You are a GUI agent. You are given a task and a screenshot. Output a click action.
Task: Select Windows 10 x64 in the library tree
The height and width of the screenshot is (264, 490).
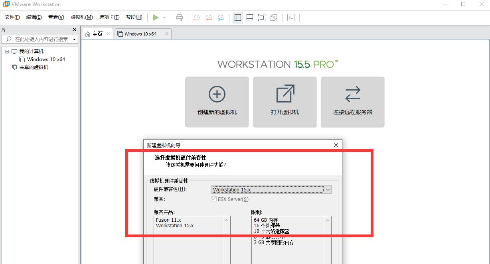[46, 59]
